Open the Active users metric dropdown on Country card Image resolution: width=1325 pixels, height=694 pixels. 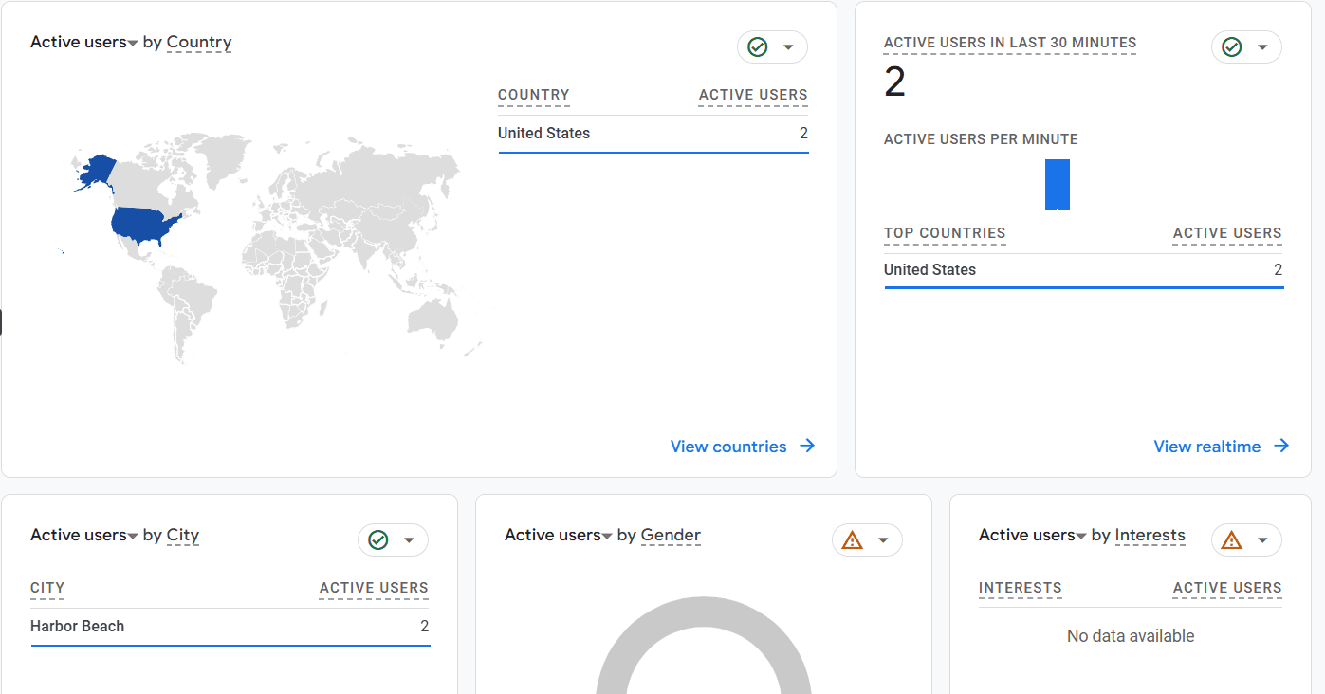pos(131,42)
